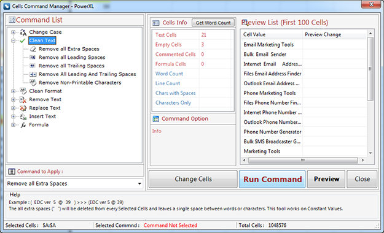
Task: Click the Run Command button
Action: coord(272,179)
